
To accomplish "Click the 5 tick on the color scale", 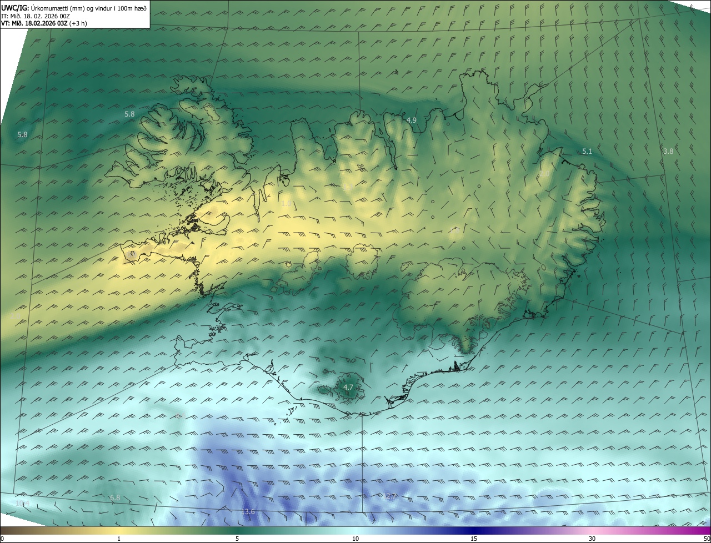I will click(237, 539).
